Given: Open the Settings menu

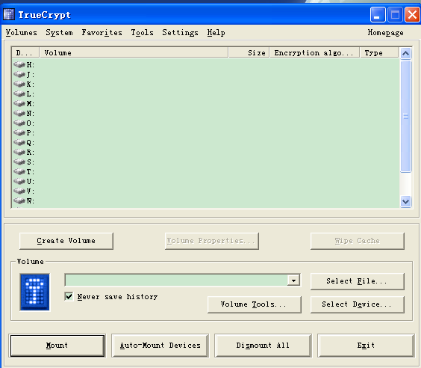Looking at the screenshot, I should [180, 33].
